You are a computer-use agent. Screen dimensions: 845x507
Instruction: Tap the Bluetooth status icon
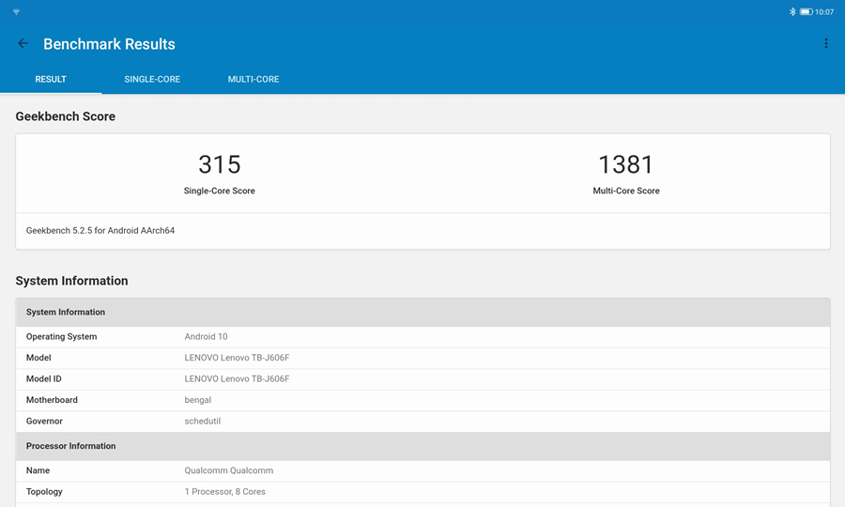click(791, 12)
